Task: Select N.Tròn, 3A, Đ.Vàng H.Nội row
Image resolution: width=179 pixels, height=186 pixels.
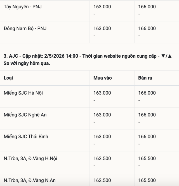Action: (x=89, y=162)
